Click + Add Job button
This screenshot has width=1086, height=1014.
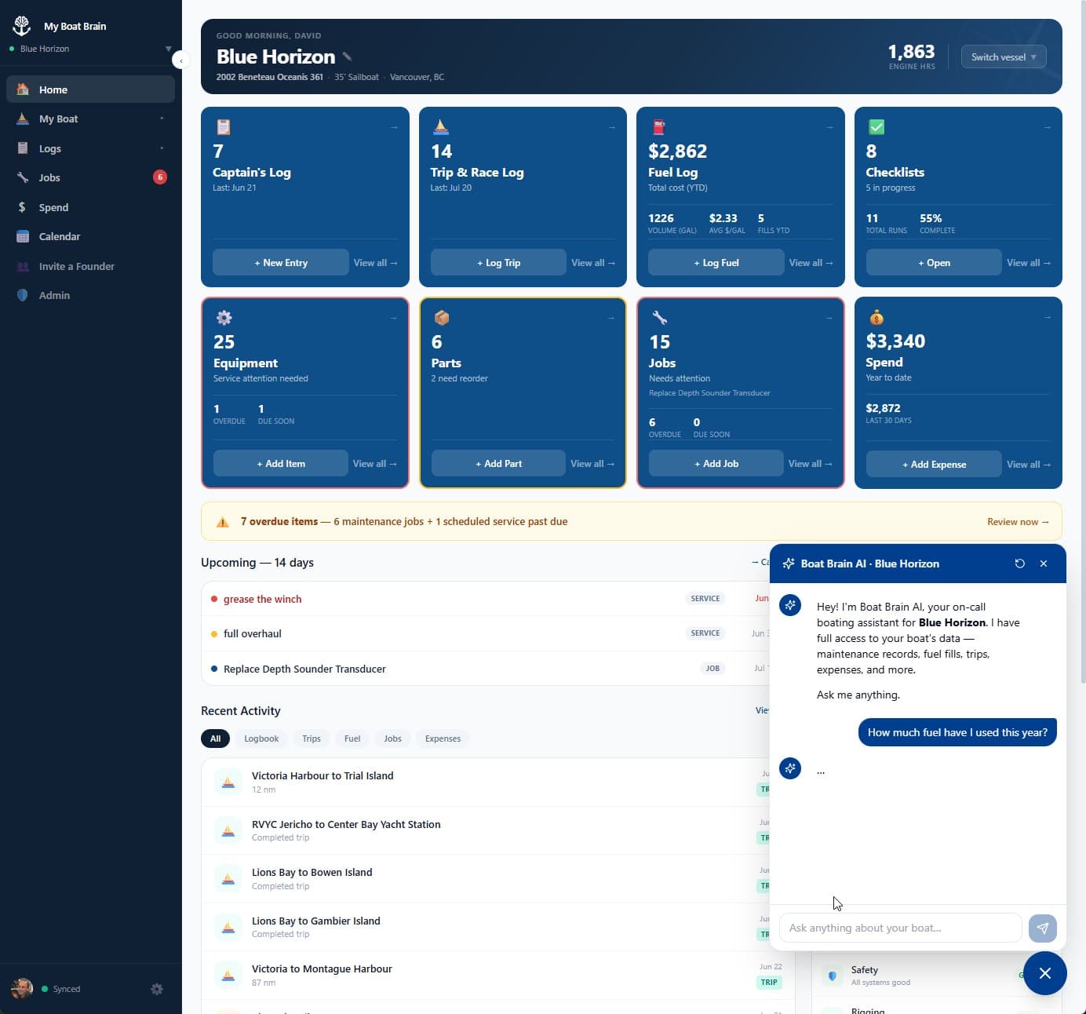pos(716,464)
